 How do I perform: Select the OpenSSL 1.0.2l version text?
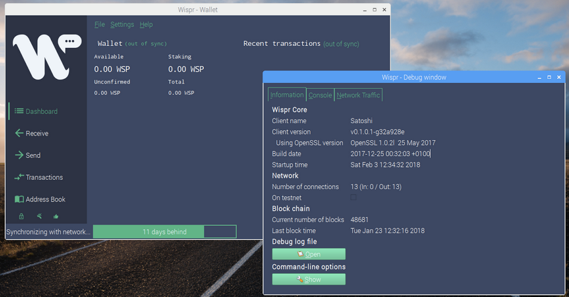(x=393, y=143)
